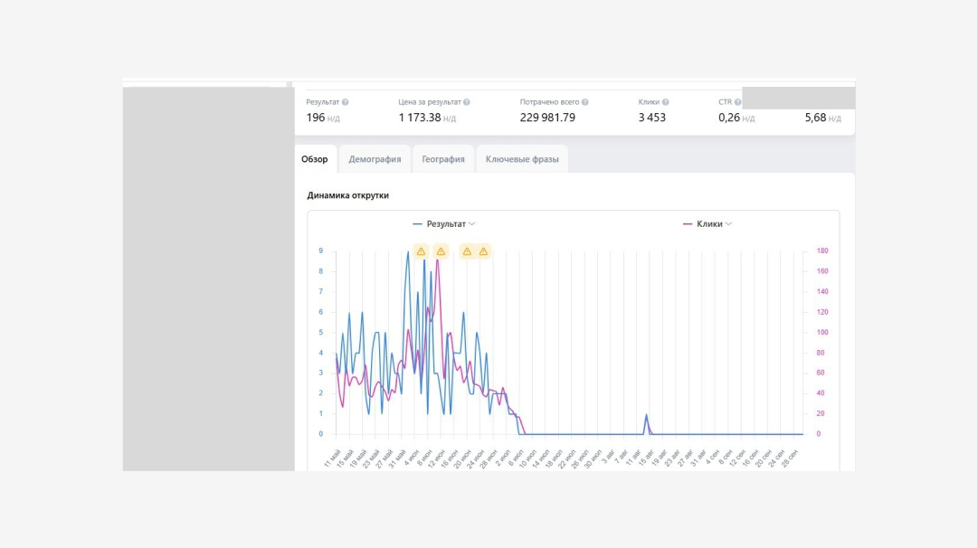Open the Потрачено всего help tooltip icon
The image size is (978, 548).
coord(585,102)
